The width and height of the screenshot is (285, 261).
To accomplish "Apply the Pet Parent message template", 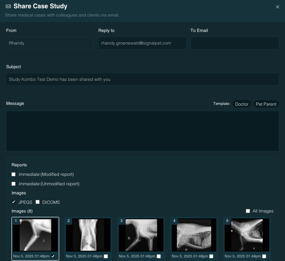I will pos(266,104).
